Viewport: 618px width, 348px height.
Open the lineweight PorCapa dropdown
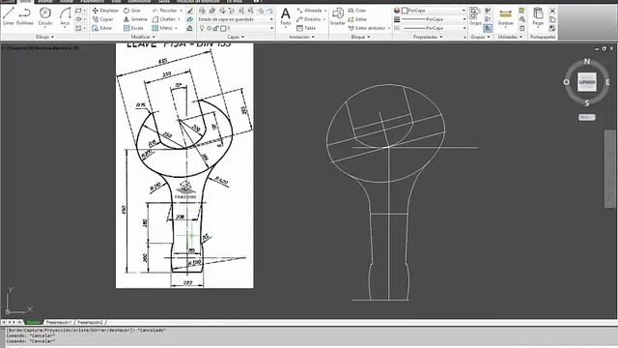click(434, 19)
